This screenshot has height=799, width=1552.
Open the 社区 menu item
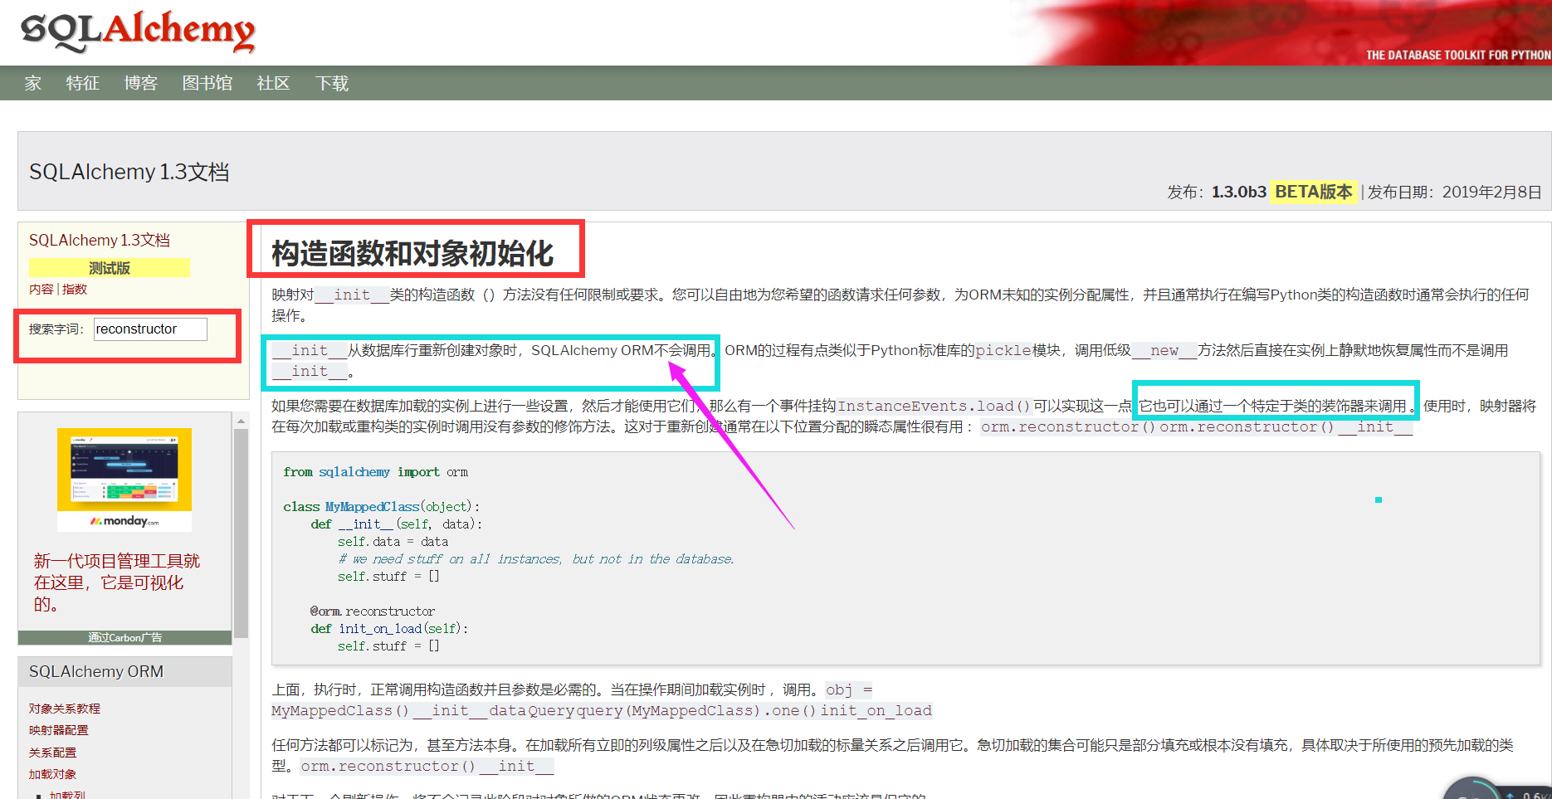[x=272, y=83]
